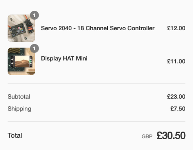Screen dimensions: 193x150
Task: Open Servo 2040 - 18 Channel Servo Controller title
Action: click(98, 28)
